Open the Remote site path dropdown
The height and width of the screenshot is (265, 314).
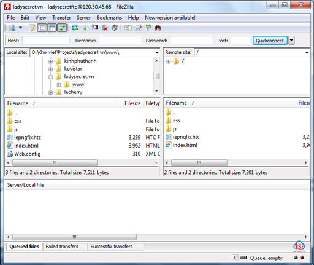(x=307, y=53)
